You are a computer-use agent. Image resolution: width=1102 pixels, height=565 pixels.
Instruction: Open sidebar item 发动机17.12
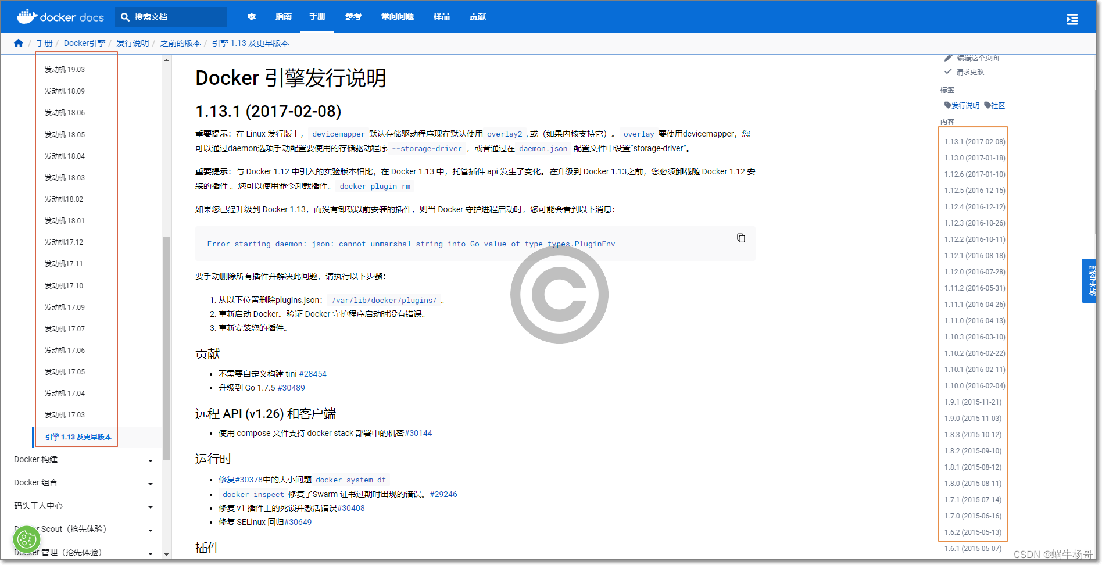pos(64,242)
